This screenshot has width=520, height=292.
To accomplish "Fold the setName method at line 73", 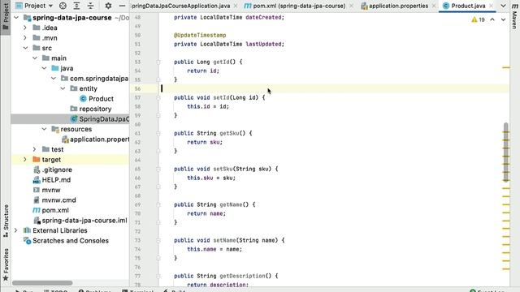I will [x=158, y=240].
